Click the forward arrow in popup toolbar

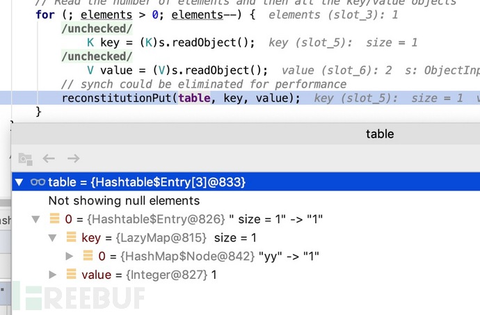72,159
